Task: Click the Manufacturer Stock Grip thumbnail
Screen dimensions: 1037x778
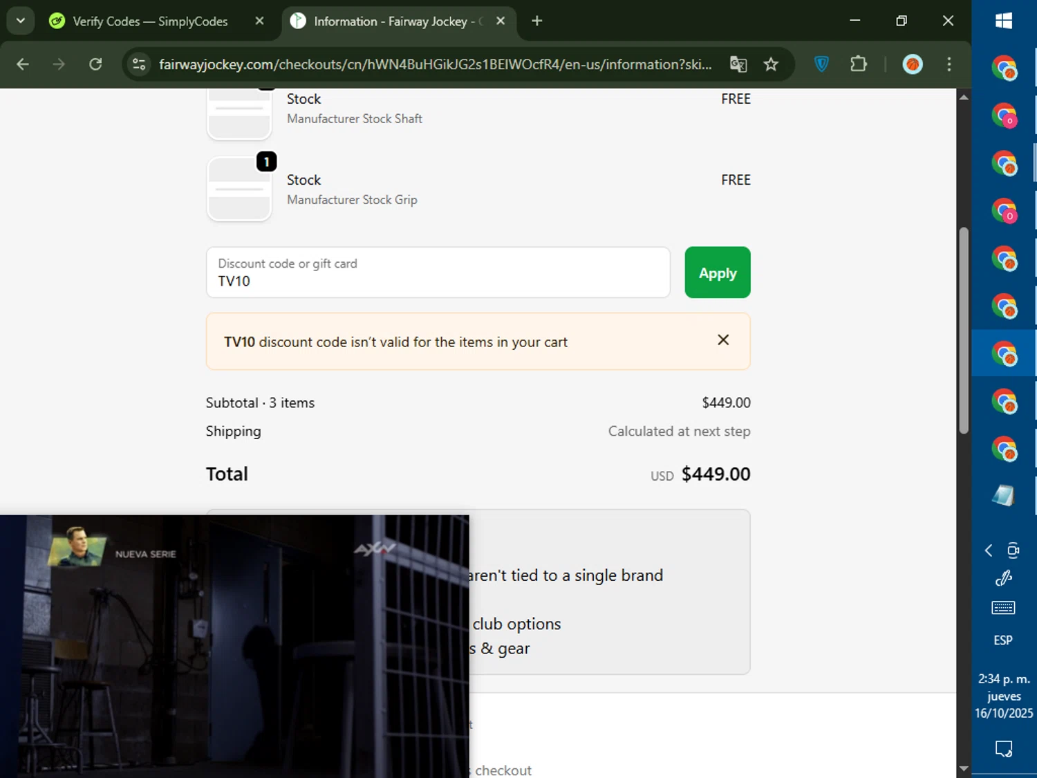Action: pyautogui.click(x=239, y=189)
